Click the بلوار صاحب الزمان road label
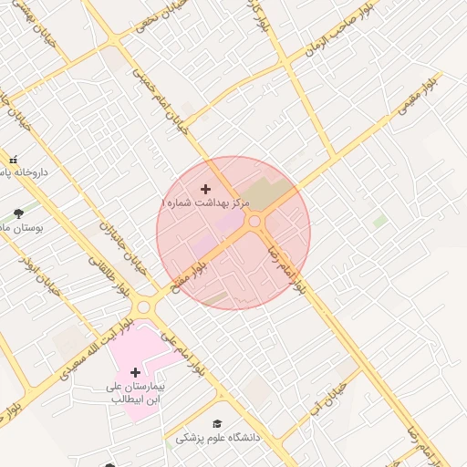Screen dimensions: 467x467 click(339, 30)
